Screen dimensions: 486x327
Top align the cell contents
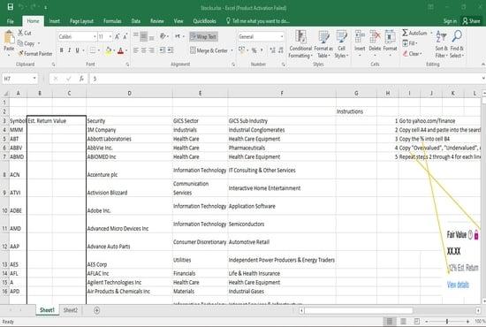136,36
